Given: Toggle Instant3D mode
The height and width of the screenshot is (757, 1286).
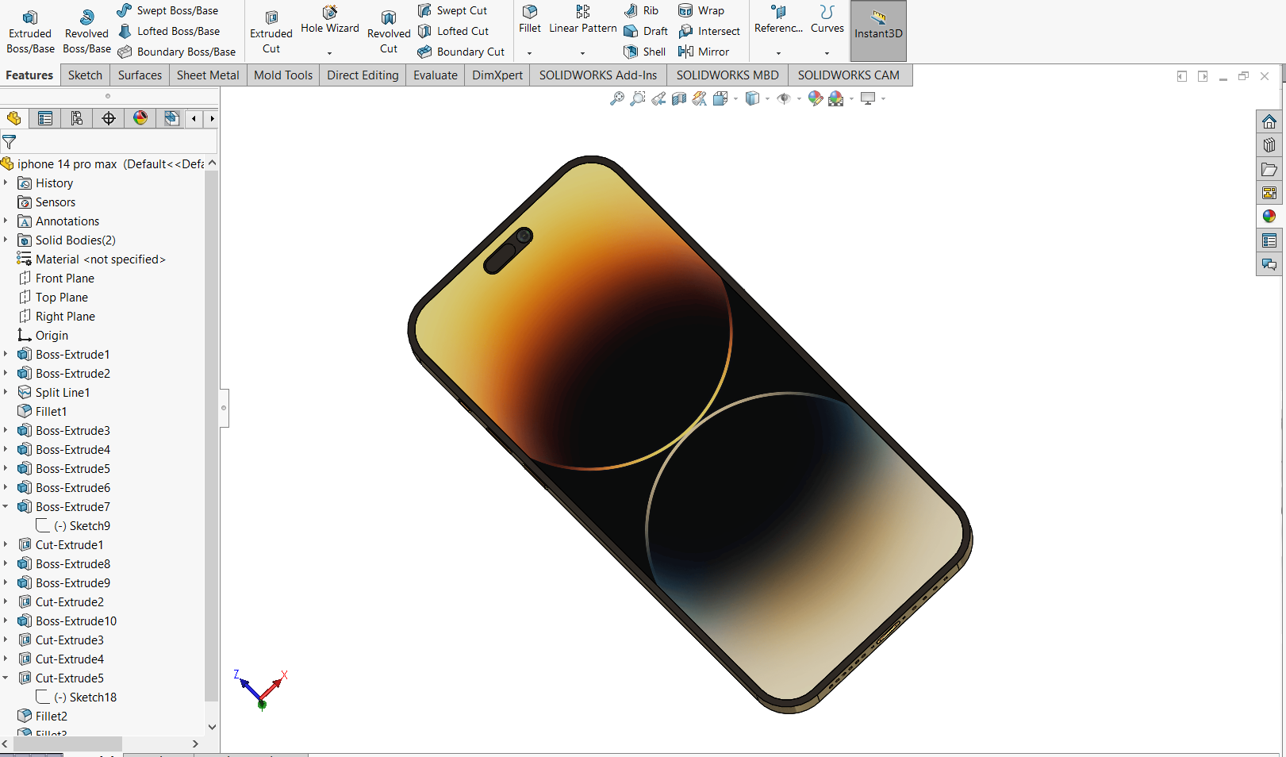Looking at the screenshot, I should tap(878, 31).
